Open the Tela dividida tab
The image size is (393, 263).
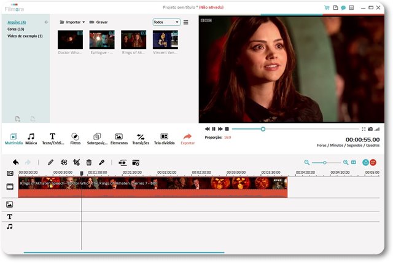[164, 139]
